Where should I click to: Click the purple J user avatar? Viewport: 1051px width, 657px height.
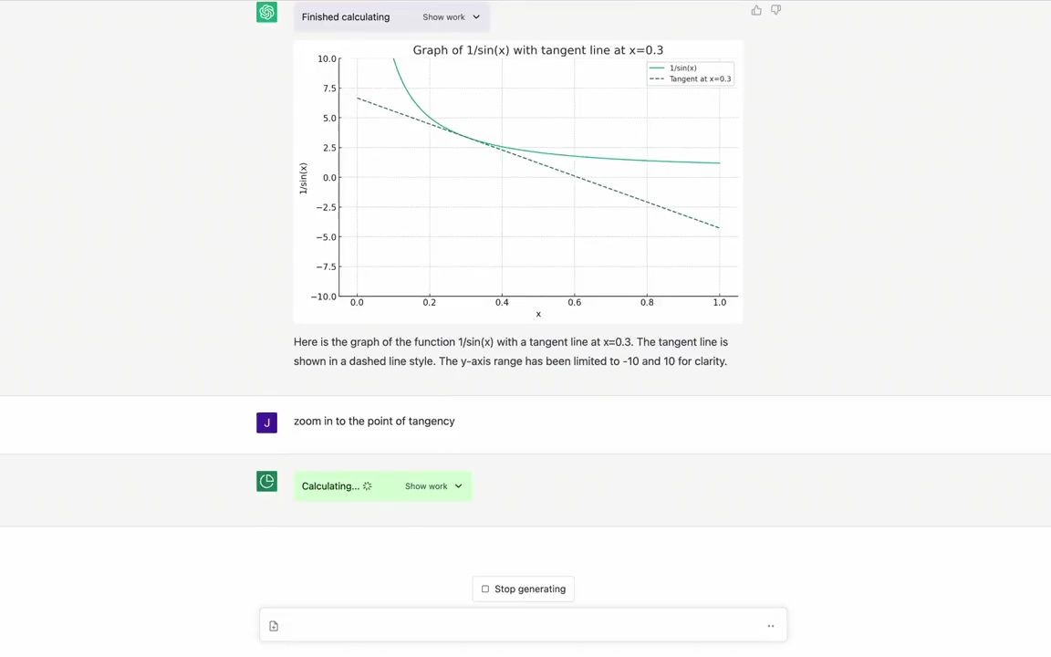[x=266, y=422]
